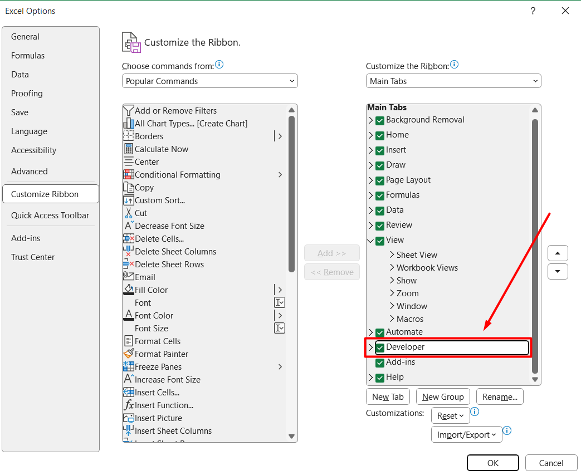This screenshot has height=475, width=581.
Task: Click info icon beside Customize the Ribbon label
Action: tap(455, 65)
